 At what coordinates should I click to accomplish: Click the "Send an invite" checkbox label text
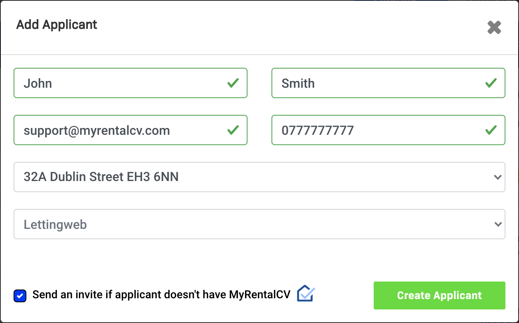[164, 295]
